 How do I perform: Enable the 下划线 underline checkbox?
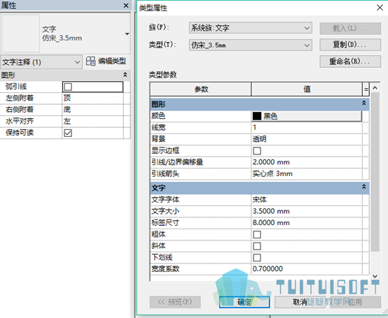tap(257, 257)
